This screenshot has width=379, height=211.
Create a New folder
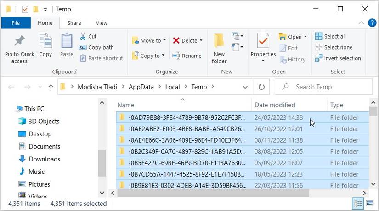click(219, 49)
